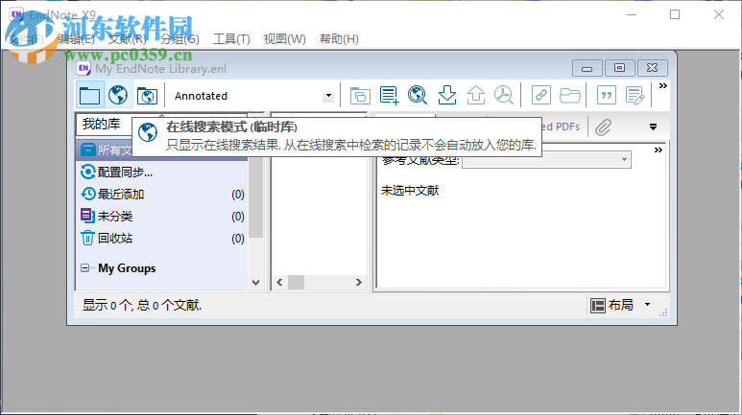Open the 布局 layout dropdown
Viewport: 742px width, 415px height.
[620, 306]
